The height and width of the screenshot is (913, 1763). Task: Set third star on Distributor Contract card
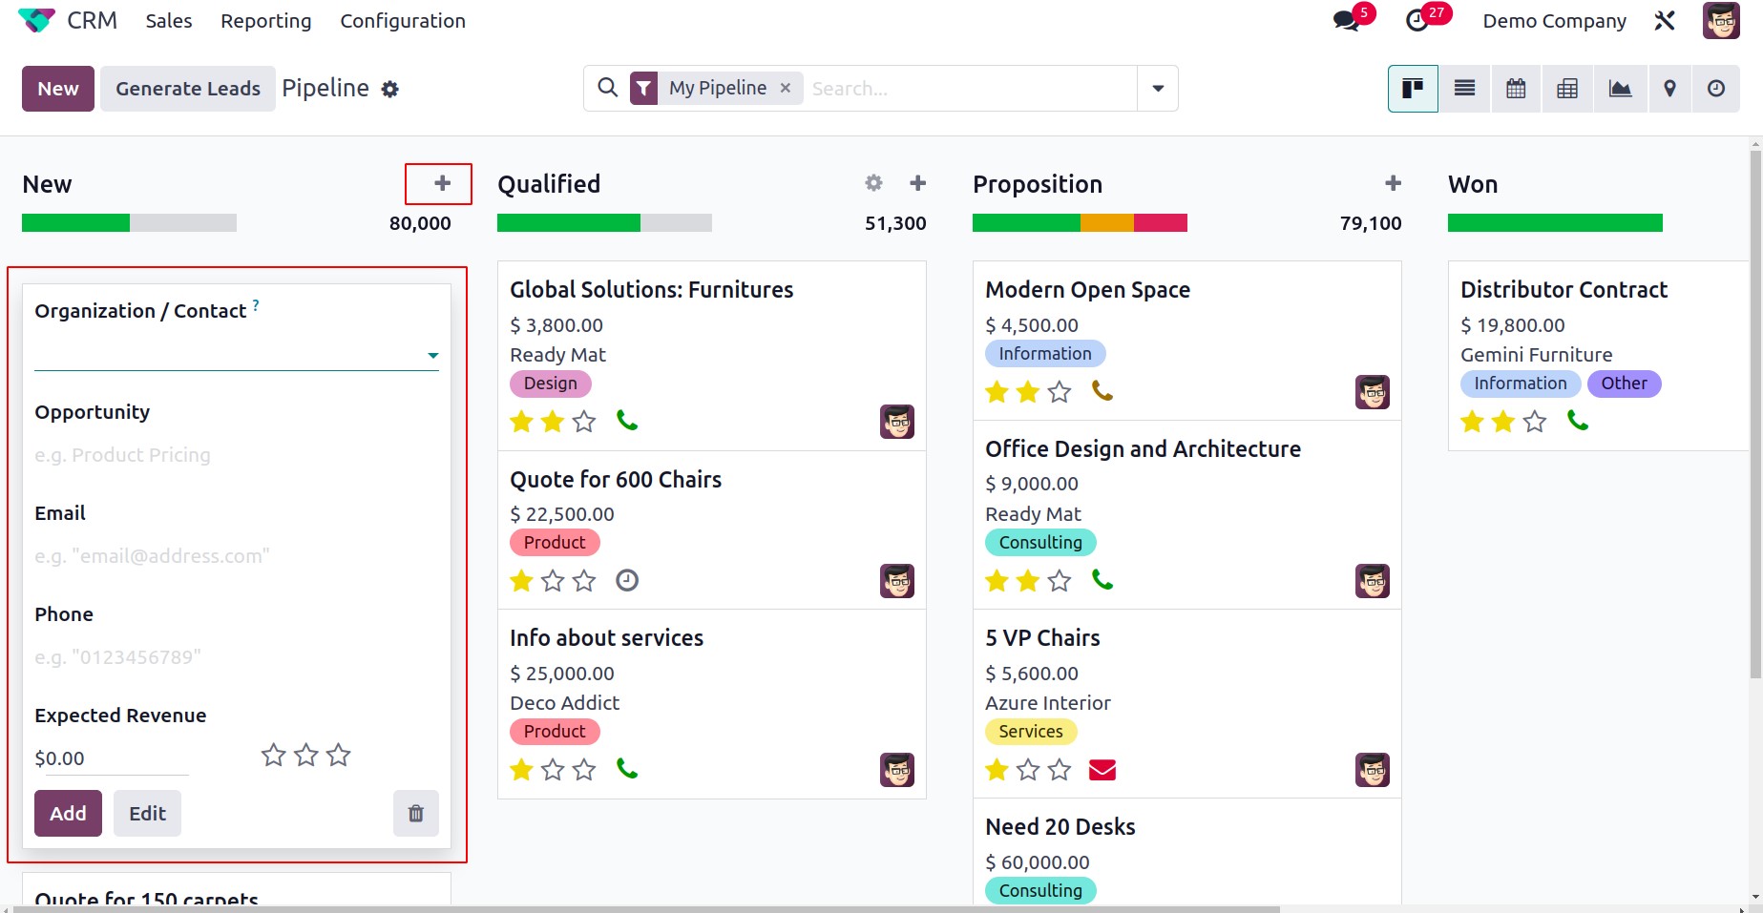(1535, 422)
